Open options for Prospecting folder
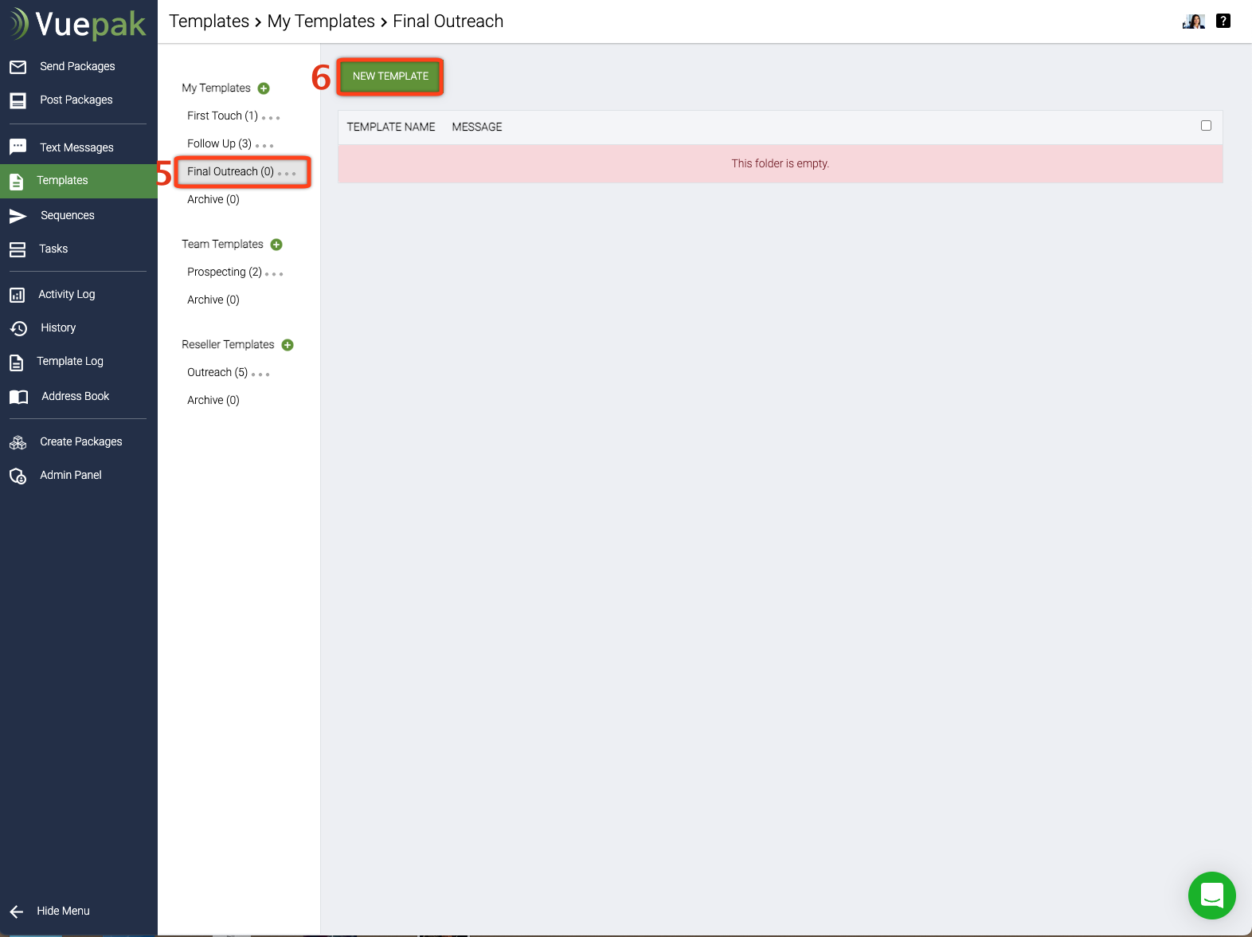This screenshot has width=1252, height=937. pyautogui.click(x=274, y=274)
